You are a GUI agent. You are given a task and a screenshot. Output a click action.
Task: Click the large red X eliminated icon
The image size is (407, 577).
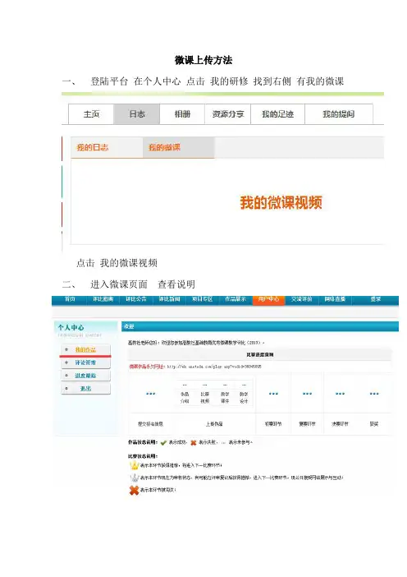(134, 490)
